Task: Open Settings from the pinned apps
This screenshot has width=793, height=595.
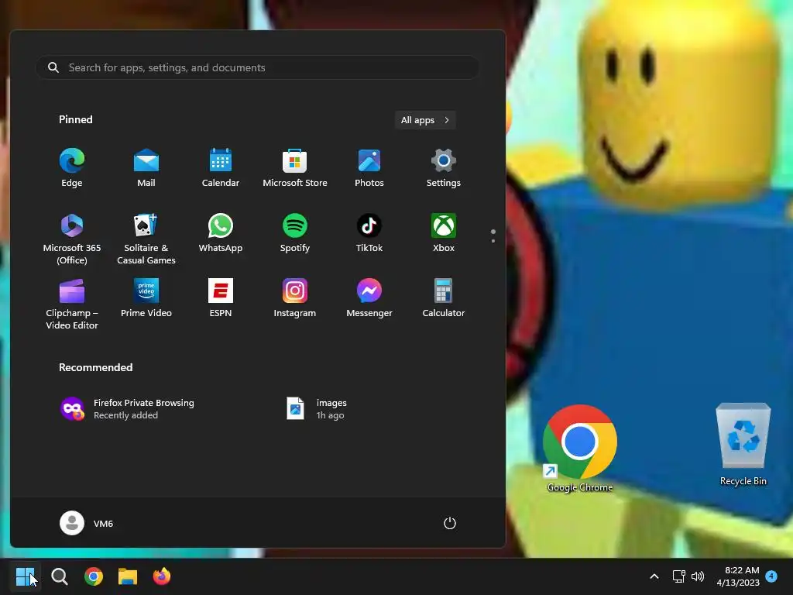Action: pos(444,168)
